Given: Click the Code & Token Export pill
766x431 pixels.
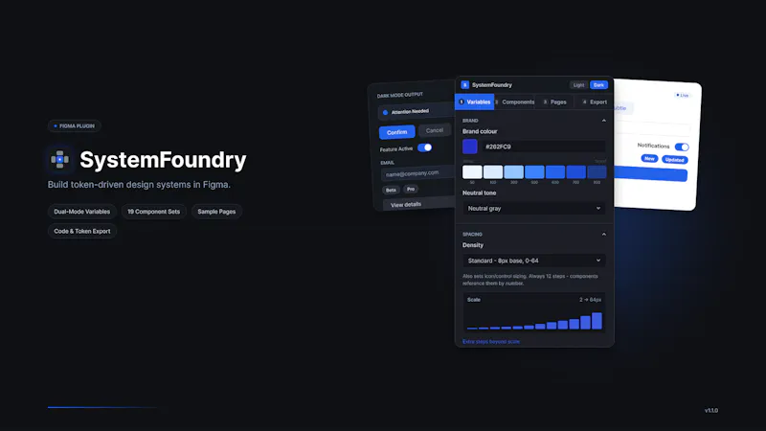Looking at the screenshot, I should [82, 231].
